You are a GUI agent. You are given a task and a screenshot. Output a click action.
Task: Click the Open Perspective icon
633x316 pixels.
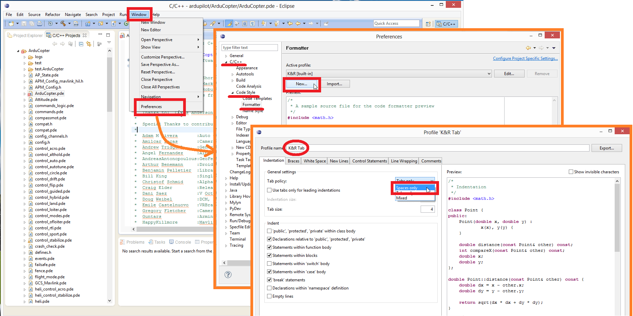tap(428, 24)
